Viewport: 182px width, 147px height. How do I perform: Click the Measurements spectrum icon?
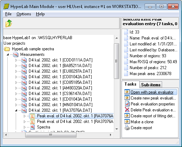[16, 54]
